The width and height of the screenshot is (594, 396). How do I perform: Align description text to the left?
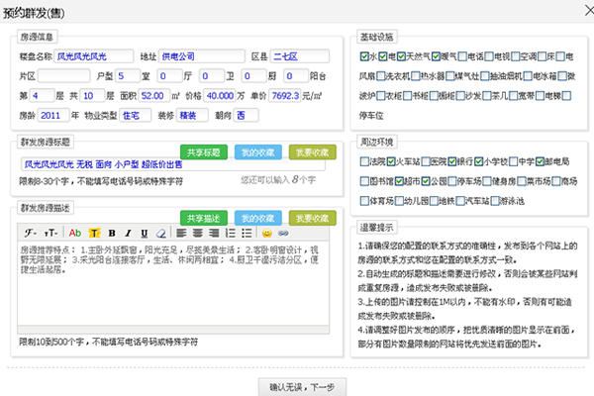(181, 233)
